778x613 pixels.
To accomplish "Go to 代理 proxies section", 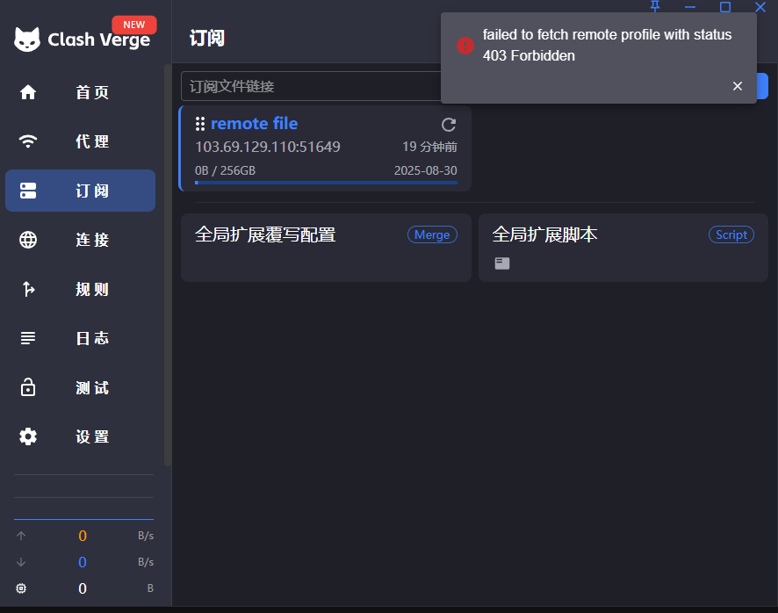I will (81, 141).
